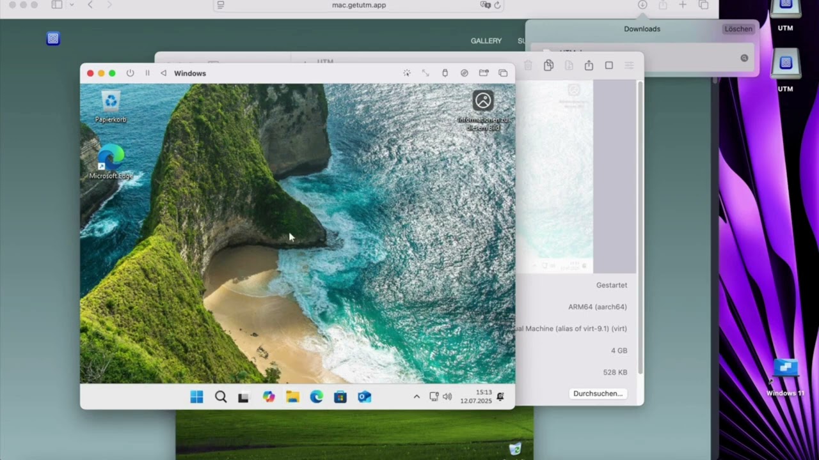Open the drive image icon in VM toolbar
819x460 pixels.
click(x=465, y=73)
